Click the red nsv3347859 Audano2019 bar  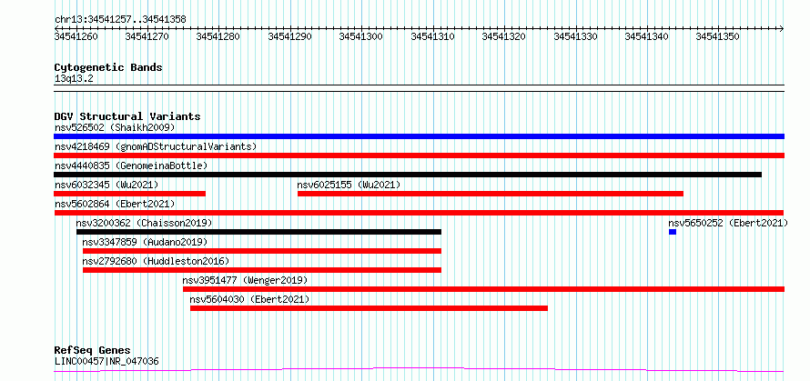pos(262,251)
